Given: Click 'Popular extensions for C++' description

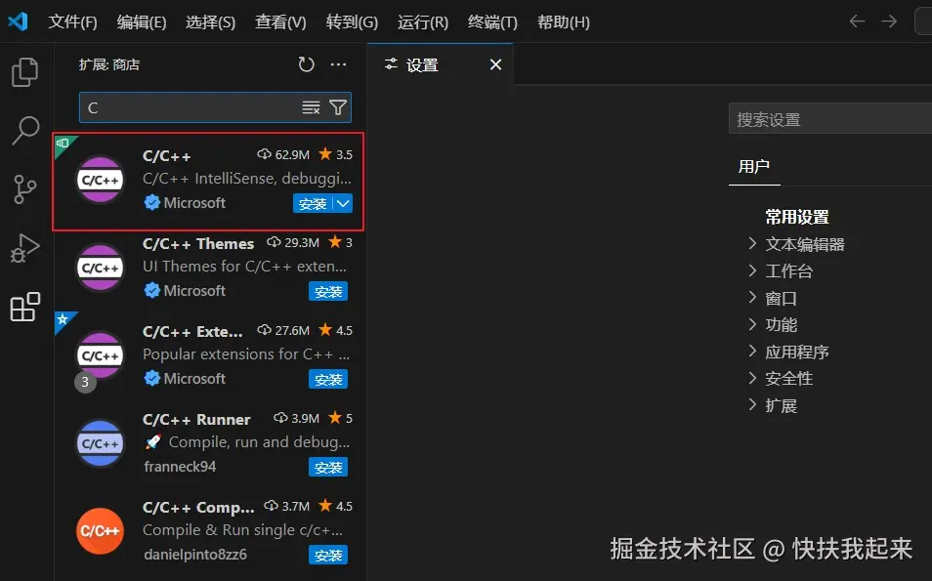Looking at the screenshot, I should click(x=246, y=354).
